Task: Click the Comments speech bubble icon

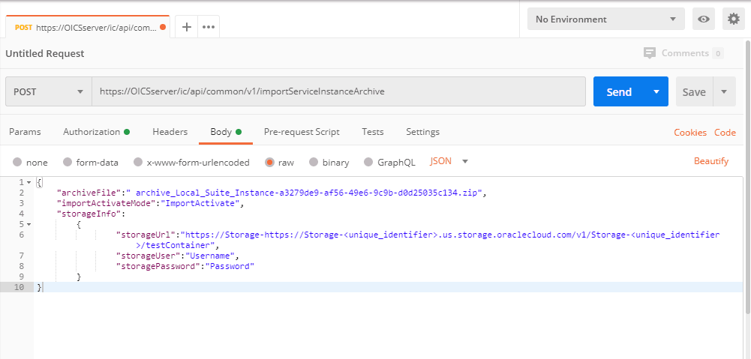Action: [650, 53]
